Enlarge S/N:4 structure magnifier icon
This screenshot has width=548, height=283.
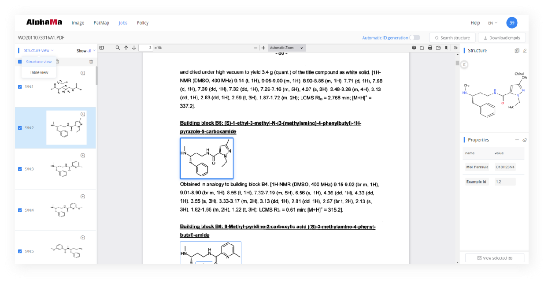tap(83, 196)
